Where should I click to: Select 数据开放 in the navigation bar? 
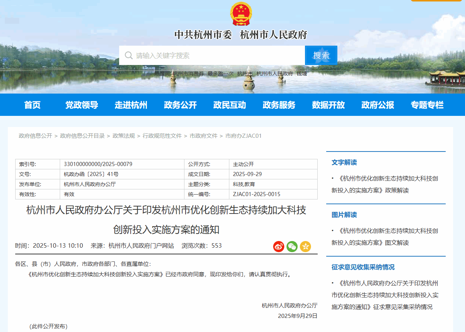click(328, 105)
